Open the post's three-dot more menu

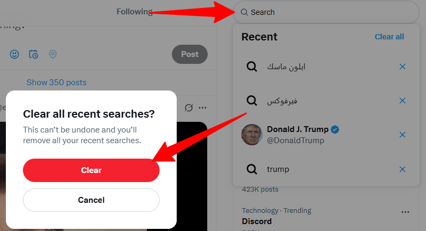point(202,108)
